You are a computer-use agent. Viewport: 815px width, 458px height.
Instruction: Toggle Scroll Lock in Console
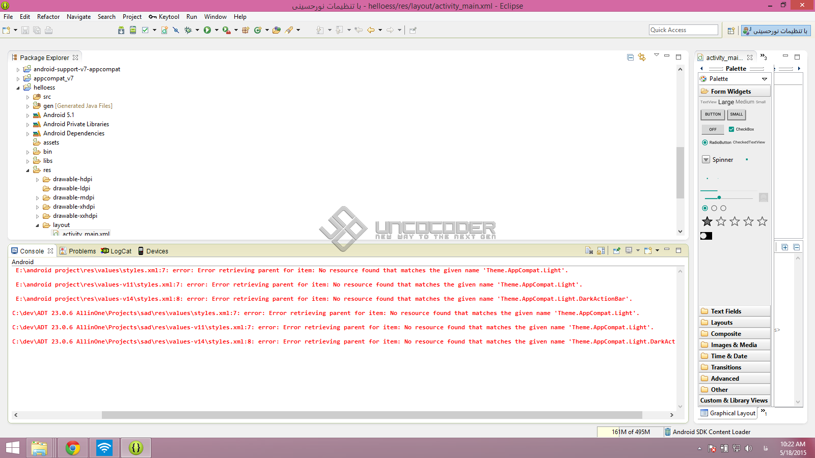click(601, 250)
